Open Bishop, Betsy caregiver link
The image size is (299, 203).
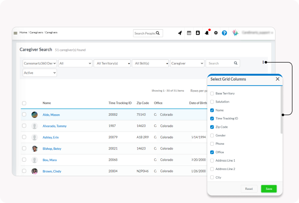(52, 148)
